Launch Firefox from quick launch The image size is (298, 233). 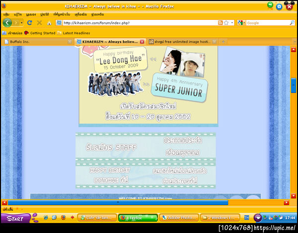click(63, 218)
